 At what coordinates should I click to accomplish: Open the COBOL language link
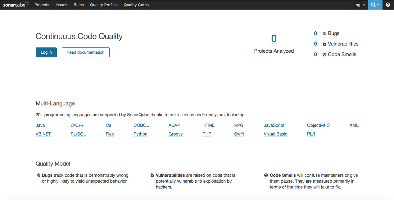click(141, 126)
